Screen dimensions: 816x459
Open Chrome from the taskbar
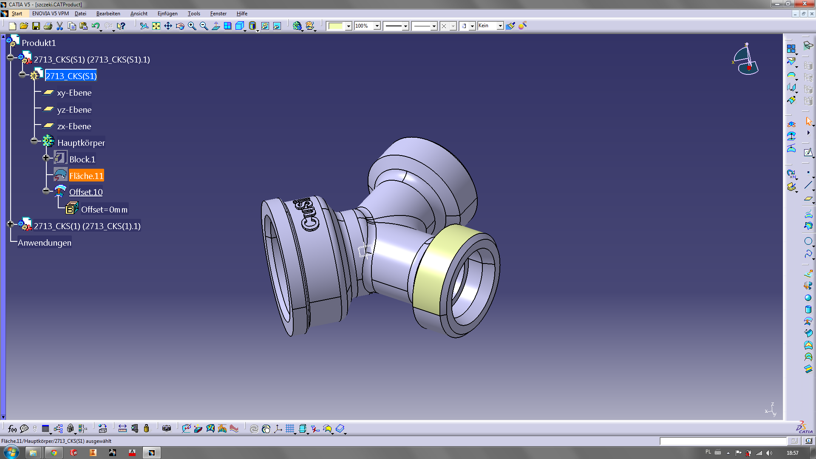pyautogui.click(x=54, y=453)
